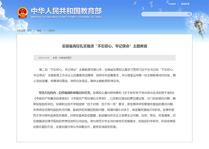Click the text 制定整改措施270余项
Viewport: 209px width, 149px height.
(146, 110)
